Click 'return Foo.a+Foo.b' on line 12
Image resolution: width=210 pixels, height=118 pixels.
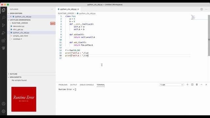coord(83,45)
